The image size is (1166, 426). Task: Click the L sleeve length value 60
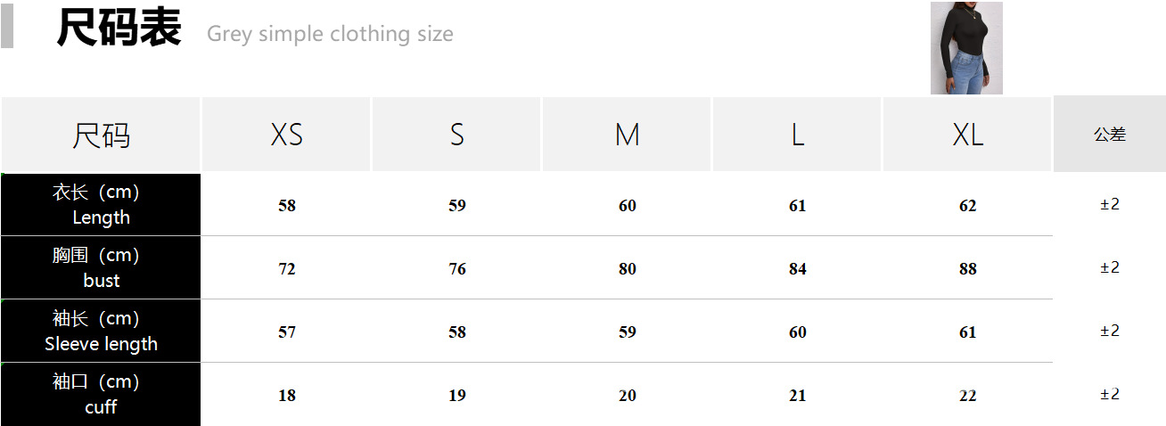(x=798, y=332)
